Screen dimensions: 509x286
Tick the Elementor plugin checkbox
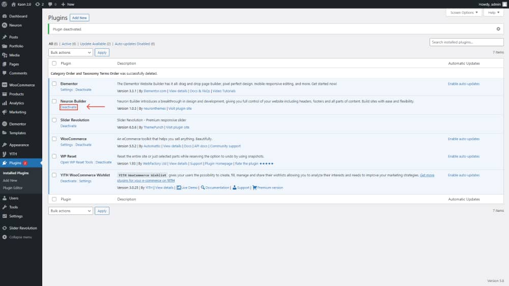pyautogui.click(x=54, y=84)
